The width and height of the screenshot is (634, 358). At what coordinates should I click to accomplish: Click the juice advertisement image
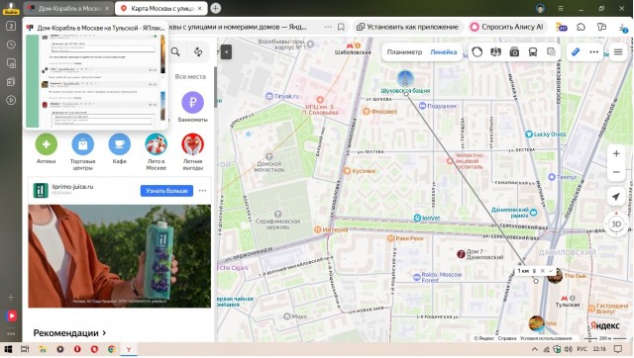coord(119,256)
